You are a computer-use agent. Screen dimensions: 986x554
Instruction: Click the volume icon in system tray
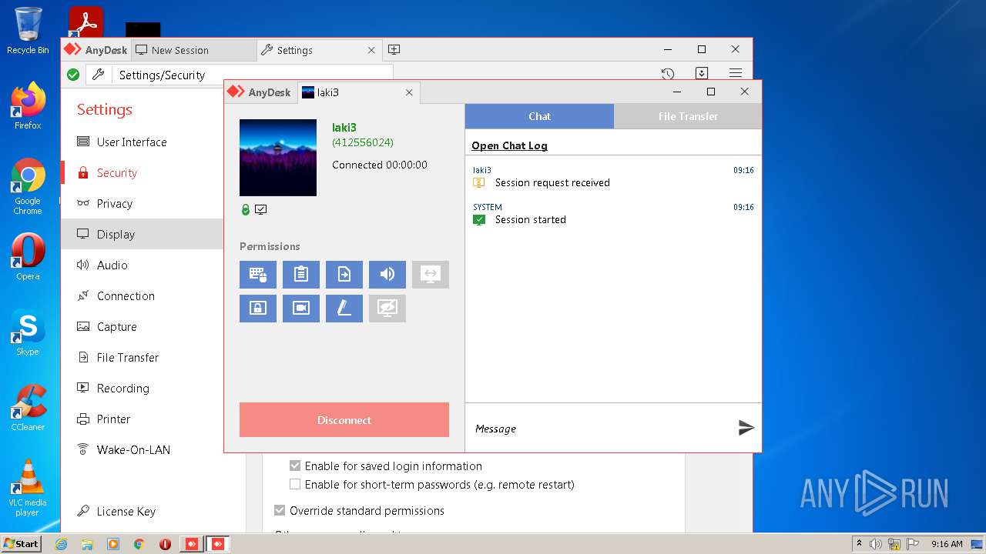pos(877,544)
